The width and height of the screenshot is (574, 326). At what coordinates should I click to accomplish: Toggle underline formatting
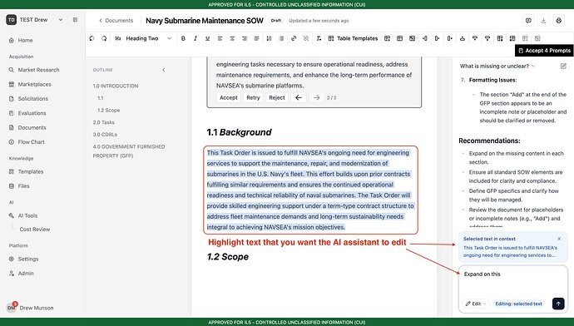tap(208, 38)
